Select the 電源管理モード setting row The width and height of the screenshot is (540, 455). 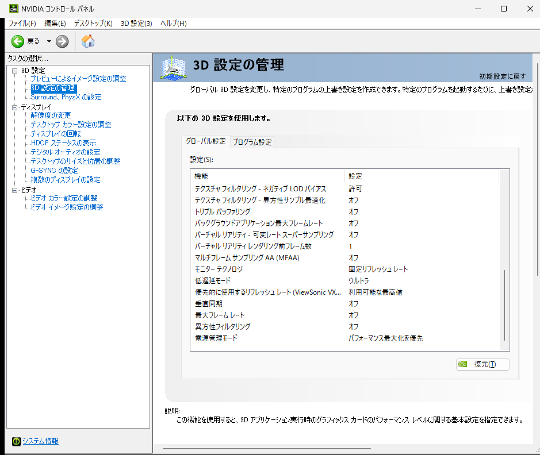pyautogui.click(x=216, y=338)
